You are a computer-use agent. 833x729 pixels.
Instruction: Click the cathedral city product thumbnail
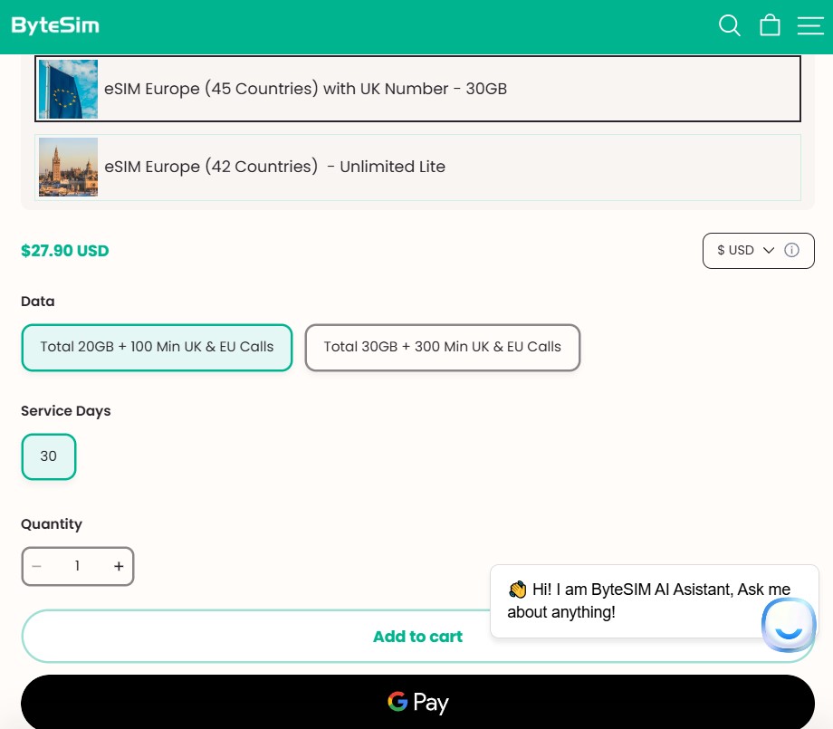click(x=69, y=167)
